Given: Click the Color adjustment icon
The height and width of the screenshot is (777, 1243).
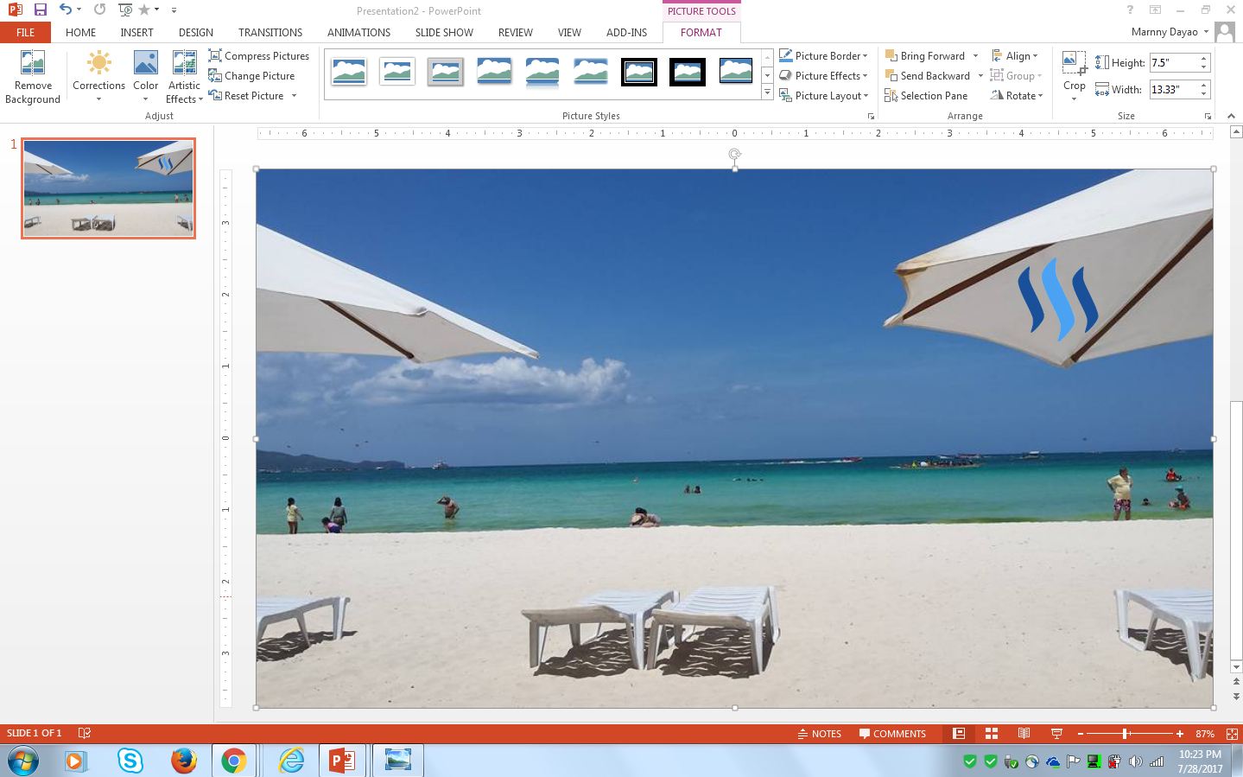Looking at the screenshot, I should point(145,64).
